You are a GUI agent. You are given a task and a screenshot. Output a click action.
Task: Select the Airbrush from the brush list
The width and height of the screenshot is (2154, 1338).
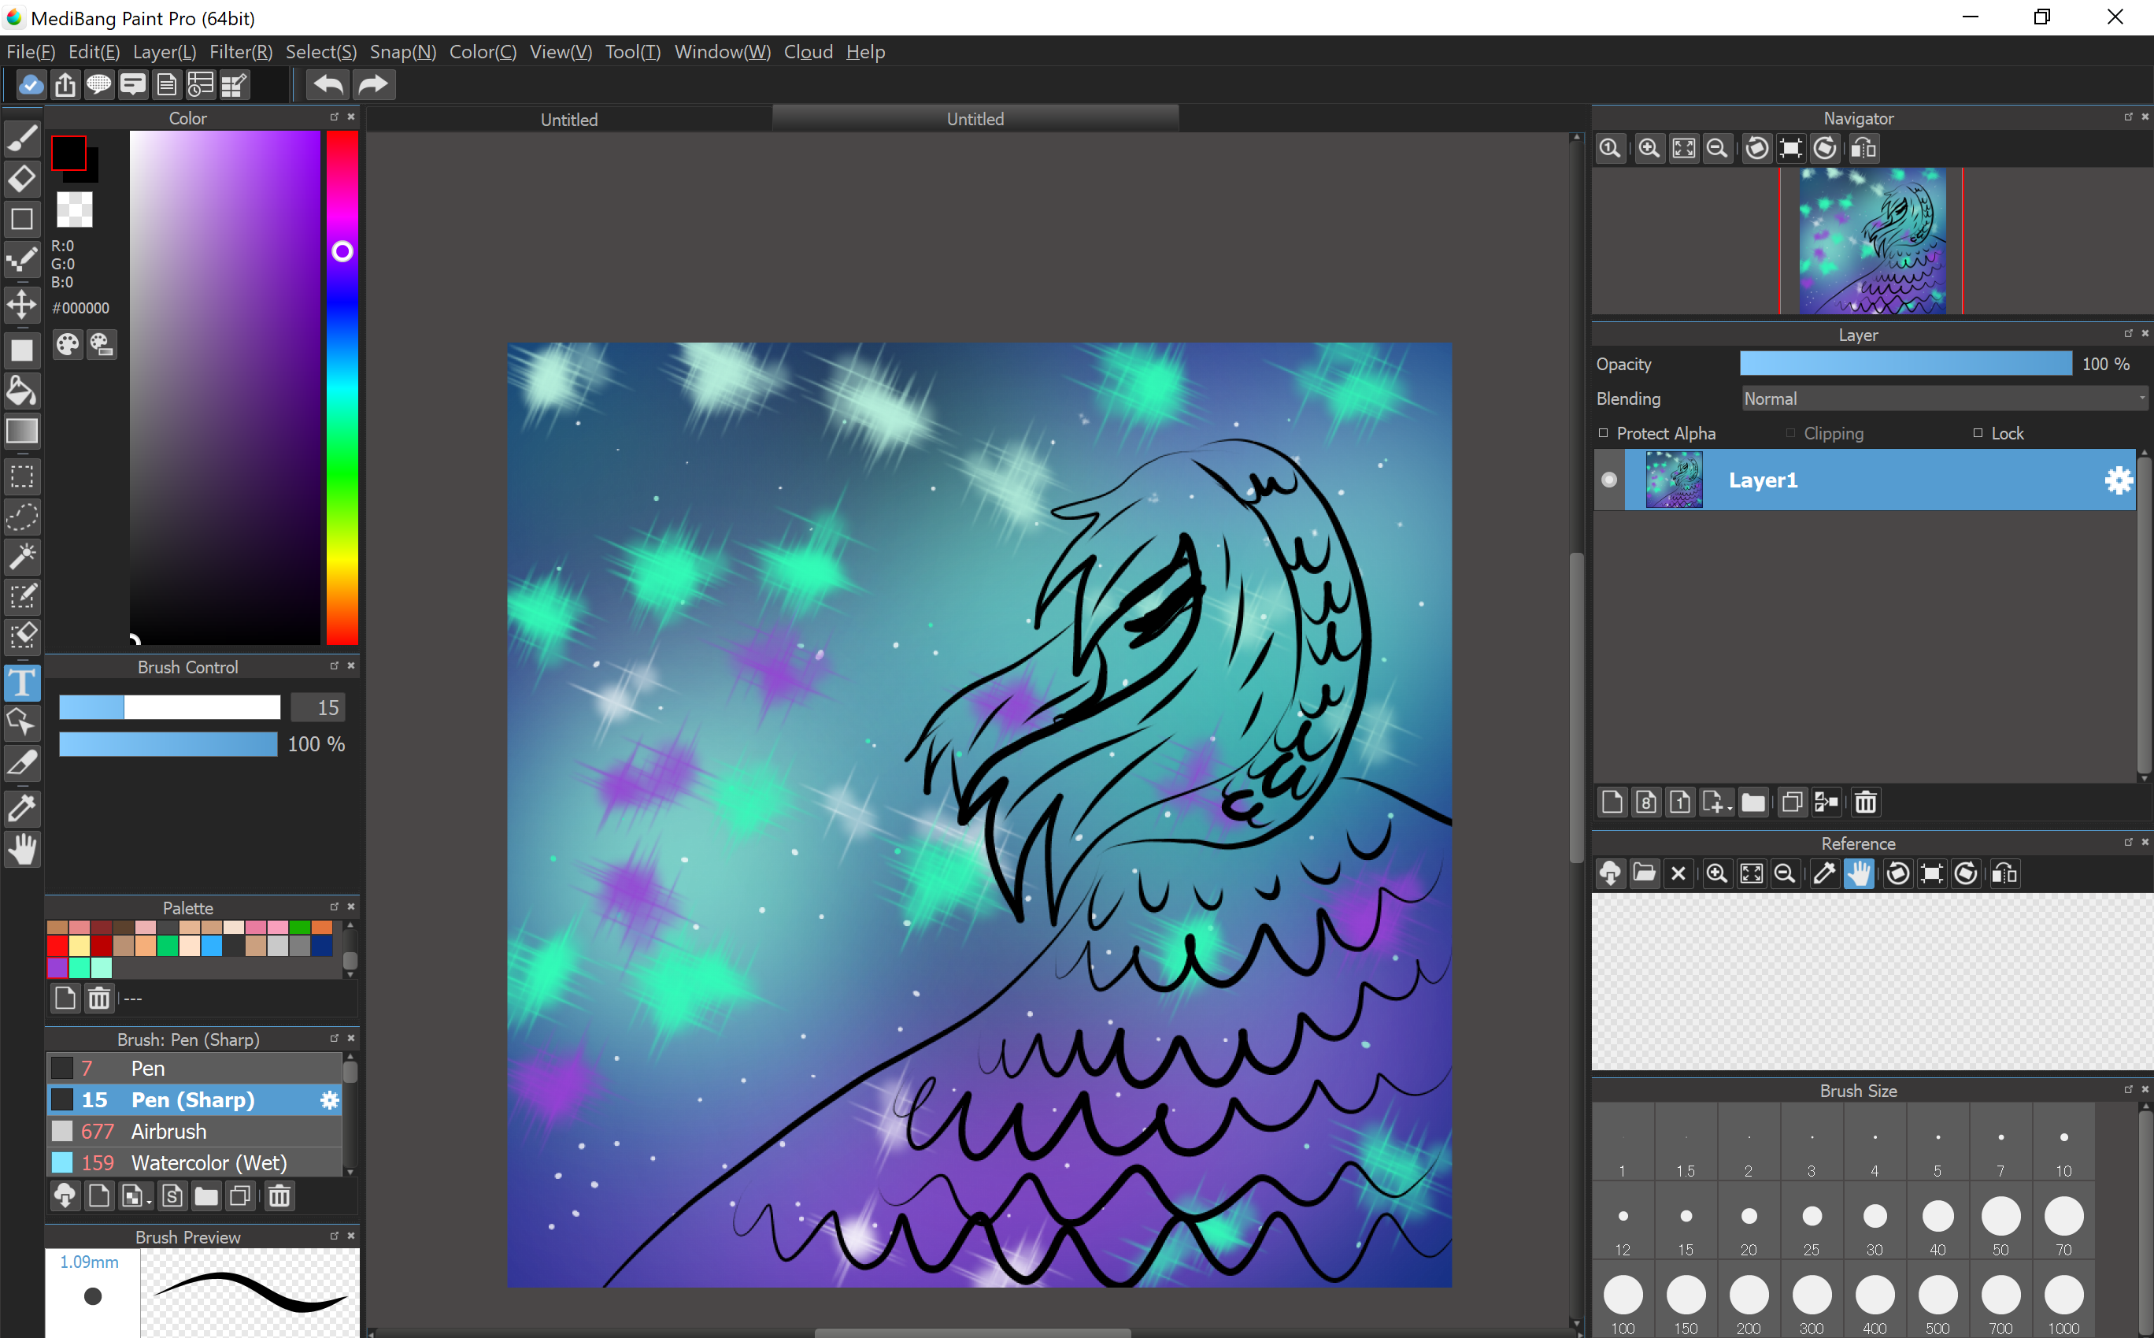(168, 1131)
